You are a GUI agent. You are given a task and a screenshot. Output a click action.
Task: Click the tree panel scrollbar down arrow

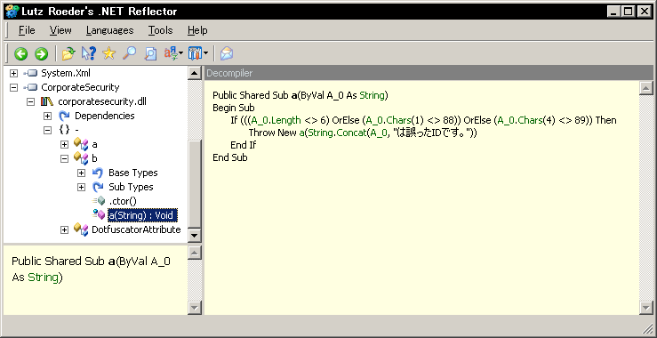[194, 235]
